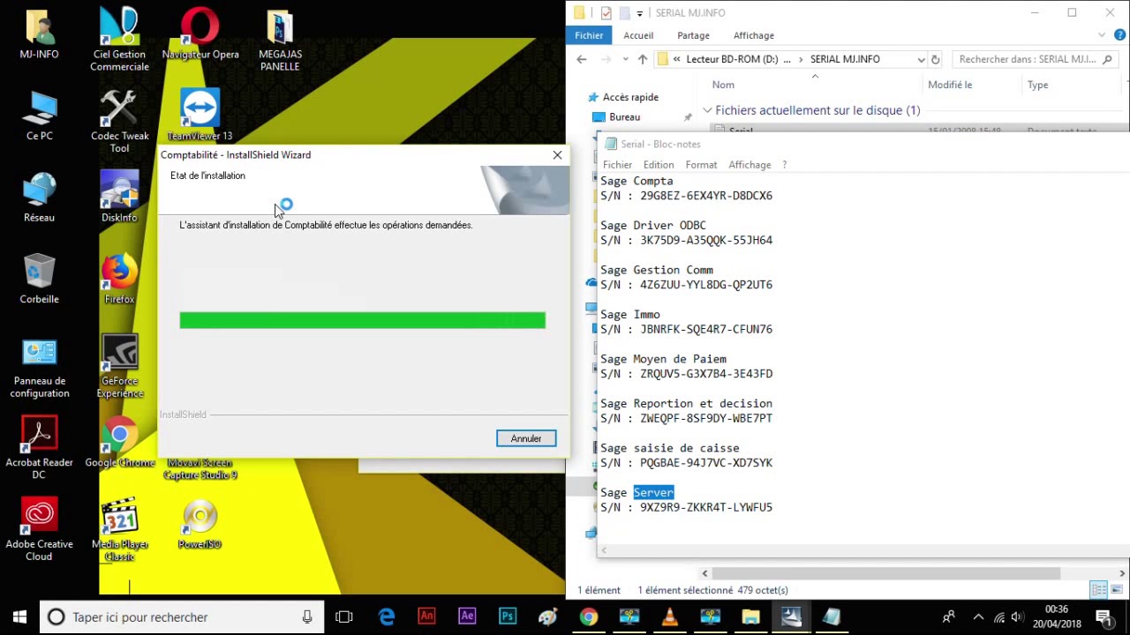
Task: Click the Sage Compta serial number line
Action: click(x=686, y=196)
